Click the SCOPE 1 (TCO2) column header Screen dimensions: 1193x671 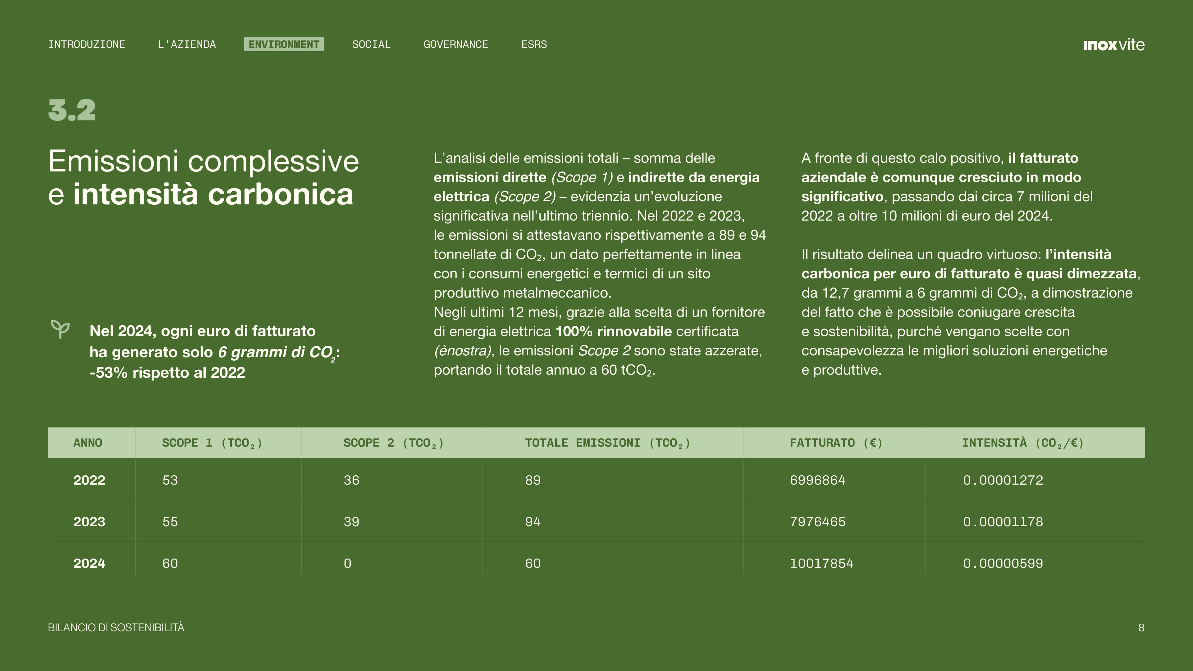pyautogui.click(x=212, y=443)
